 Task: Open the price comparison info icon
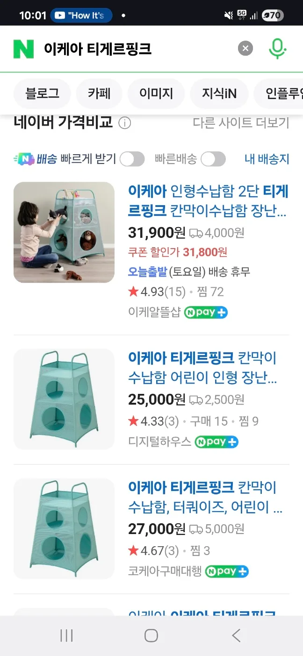click(124, 123)
